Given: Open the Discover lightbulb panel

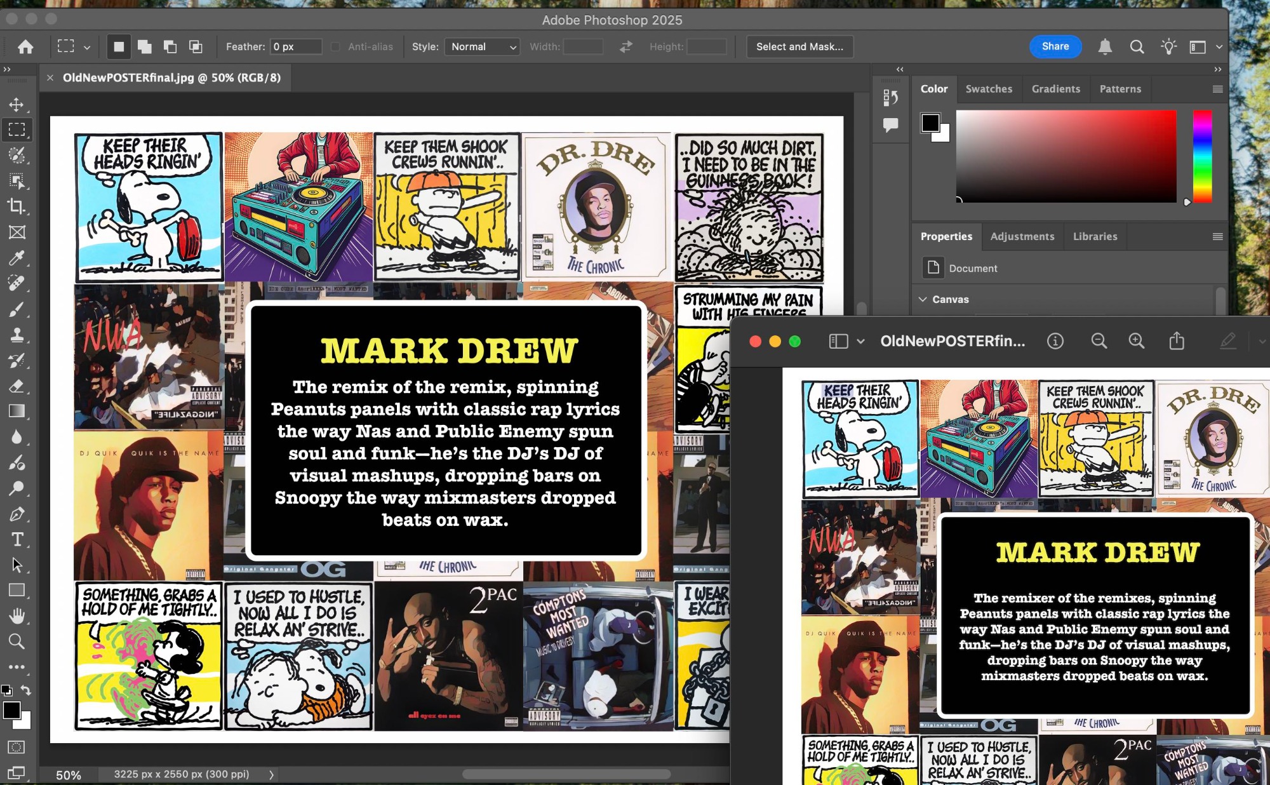Looking at the screenshot, I should (1168, 46).
